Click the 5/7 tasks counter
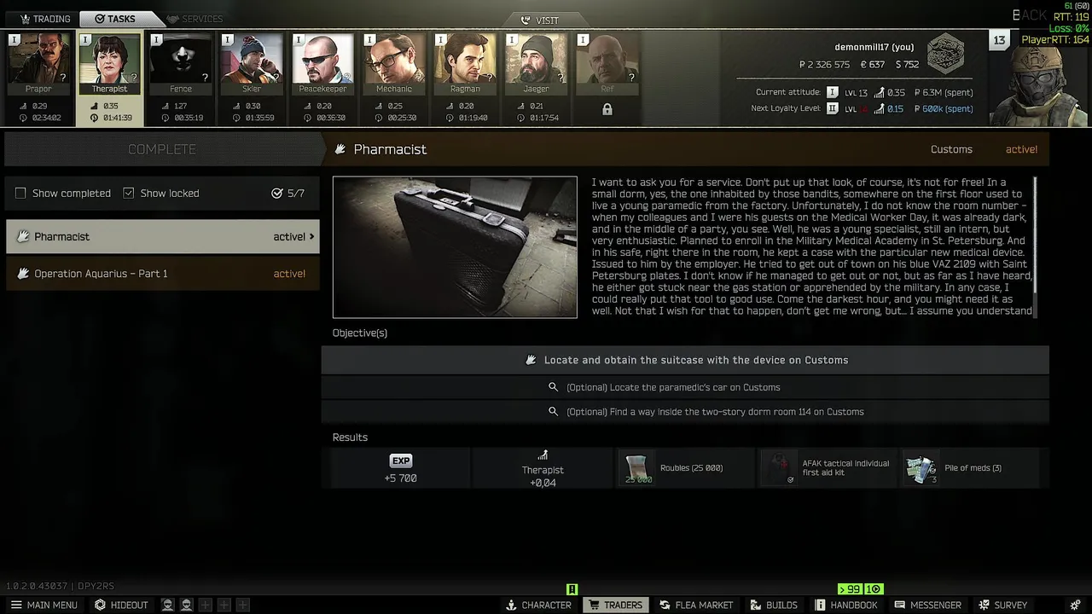Image resolution: width=1092 pixels, height=614 pixels. pos(288,194)
